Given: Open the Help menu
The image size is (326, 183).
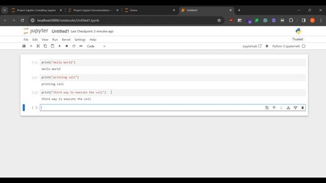Looking at the screenshot, I should (x=93, y=40).
